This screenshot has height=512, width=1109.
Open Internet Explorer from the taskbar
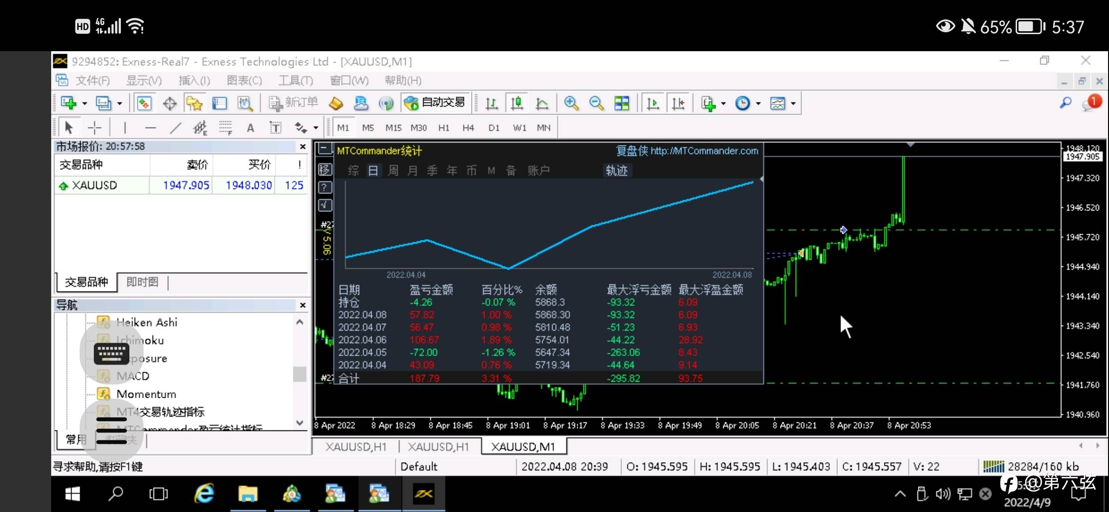pyautogui.click(x=204, y=494)
